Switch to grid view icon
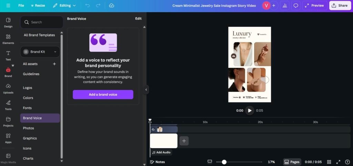Image resolution: width=353 pixels, height=166 pixels. pos(329,162)
